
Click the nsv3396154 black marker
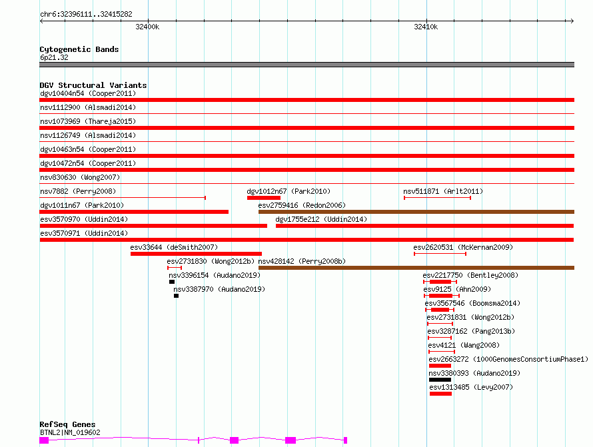[172, 282]
